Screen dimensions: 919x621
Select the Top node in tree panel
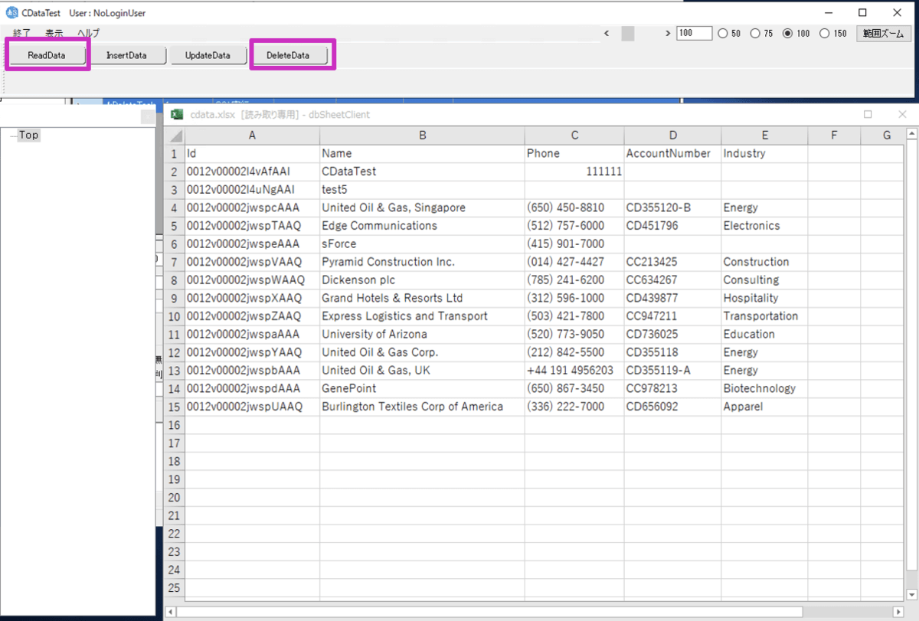(x=28, y=136)
